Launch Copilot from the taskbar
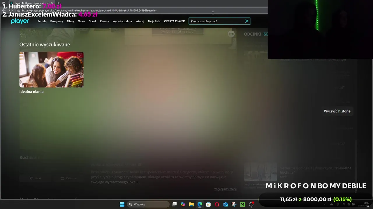Image resolution: width=373 pixels, height=209 pixels. 183,204
